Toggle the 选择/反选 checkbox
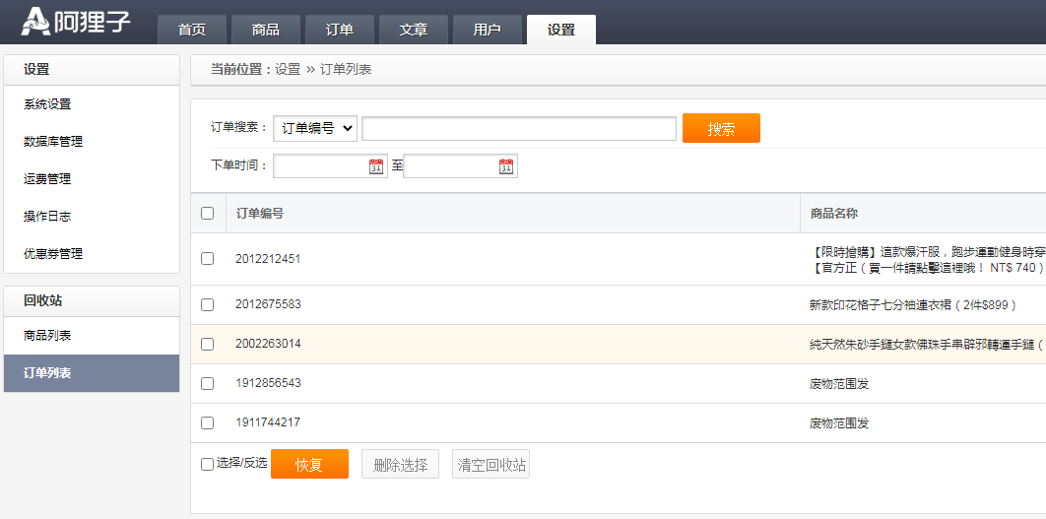Screen dimensions: 1046x519 [x=207, y=464]
